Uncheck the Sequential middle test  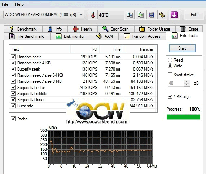13,94
